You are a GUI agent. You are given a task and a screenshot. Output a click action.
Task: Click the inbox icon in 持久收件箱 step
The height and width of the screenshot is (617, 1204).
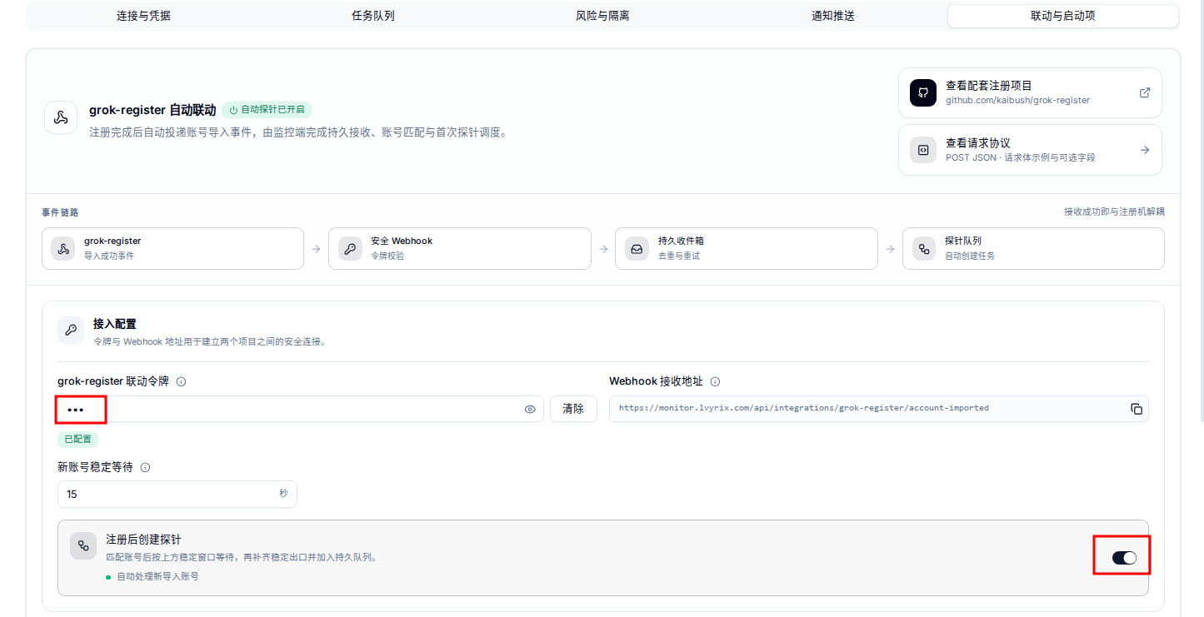637,248
